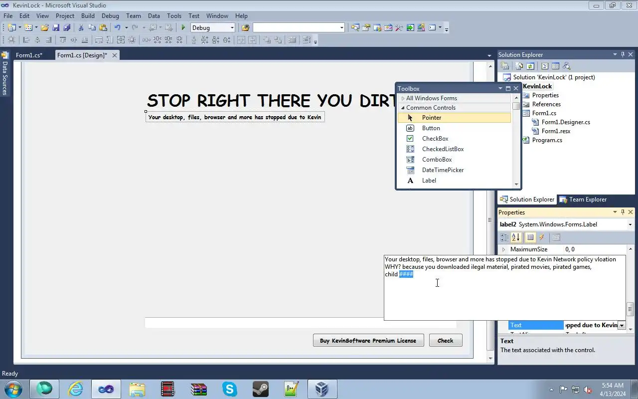638x399 pixels.
Task: Click the Find in Files icon
Action: click(x=245, y=27)
